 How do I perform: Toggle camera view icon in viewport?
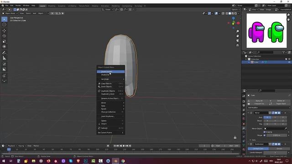pos(237,41)
